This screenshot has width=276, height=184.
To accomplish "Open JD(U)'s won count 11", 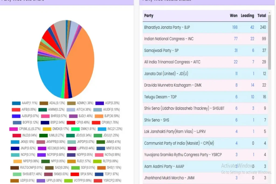I will click(236, 74).
